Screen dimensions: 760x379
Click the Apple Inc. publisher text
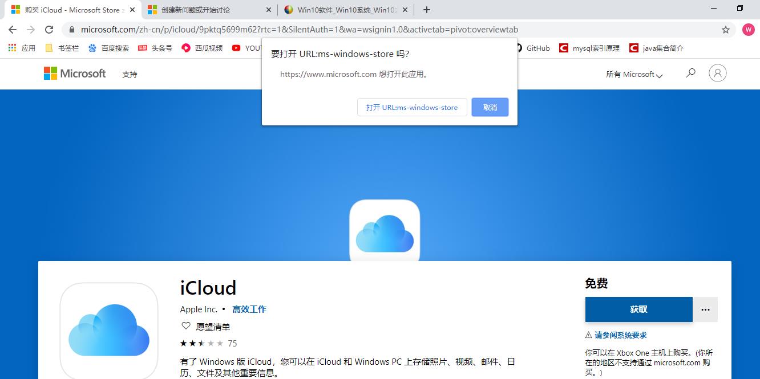point(199,309)
